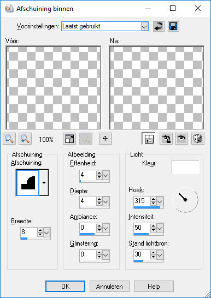Open the Kleur light color swatch
The height and width of the screenshot is (298, 211).
pos(186,167)
